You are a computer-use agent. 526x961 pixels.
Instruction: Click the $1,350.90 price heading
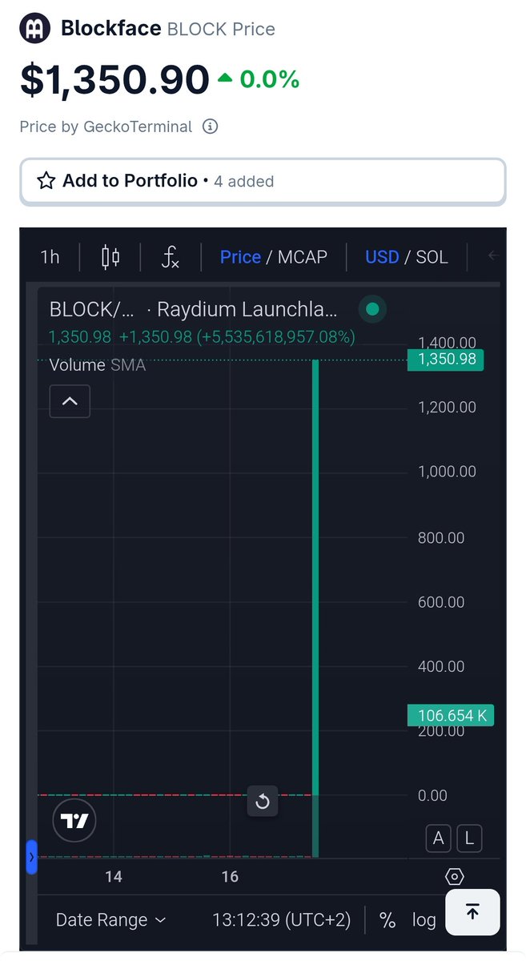114,79
